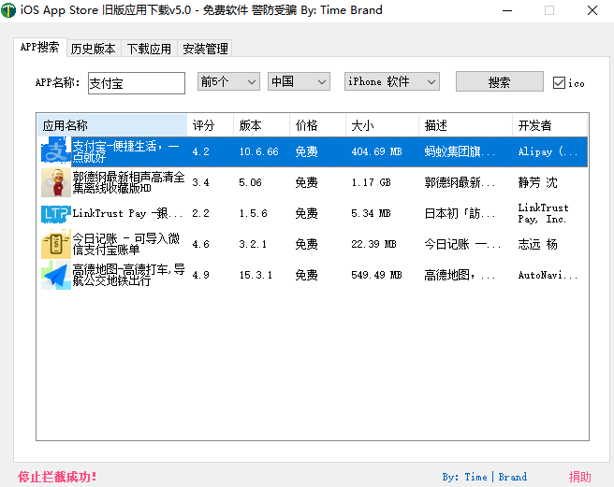
Task: Click developer AutoNavi cell
Action: [548, 276]
